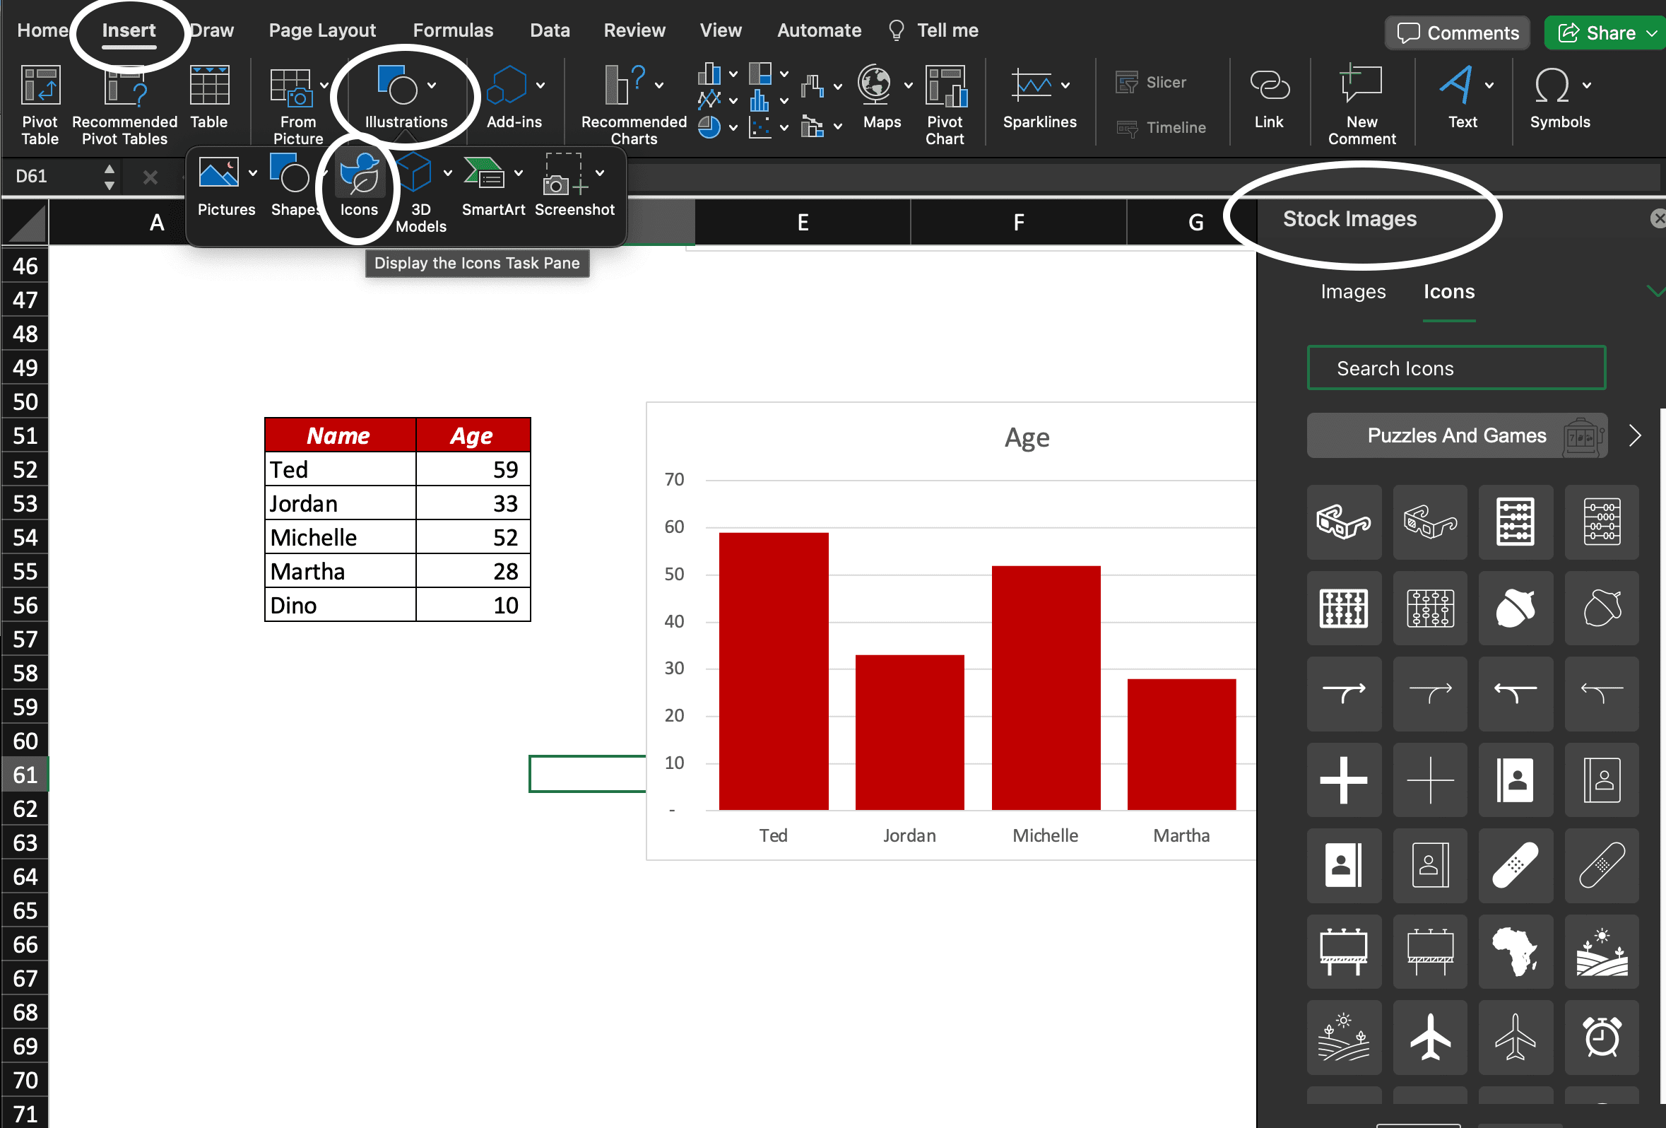This screenshot has height=1128, width=1666.
Task: Open Recommended Charts
Action: pos(631,100)
